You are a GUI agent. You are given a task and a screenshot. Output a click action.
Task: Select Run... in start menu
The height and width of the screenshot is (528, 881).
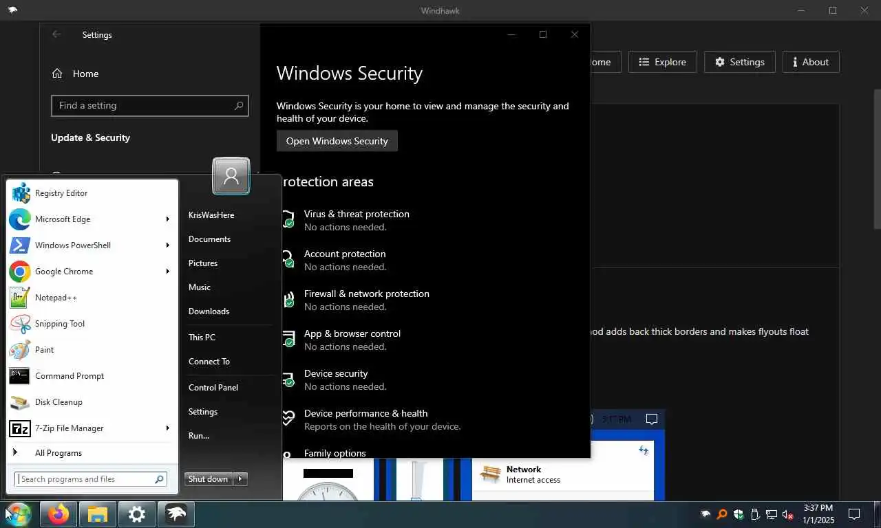point(199,436)
